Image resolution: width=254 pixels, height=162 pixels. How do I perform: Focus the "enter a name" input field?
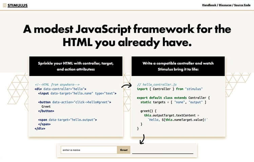89,150
